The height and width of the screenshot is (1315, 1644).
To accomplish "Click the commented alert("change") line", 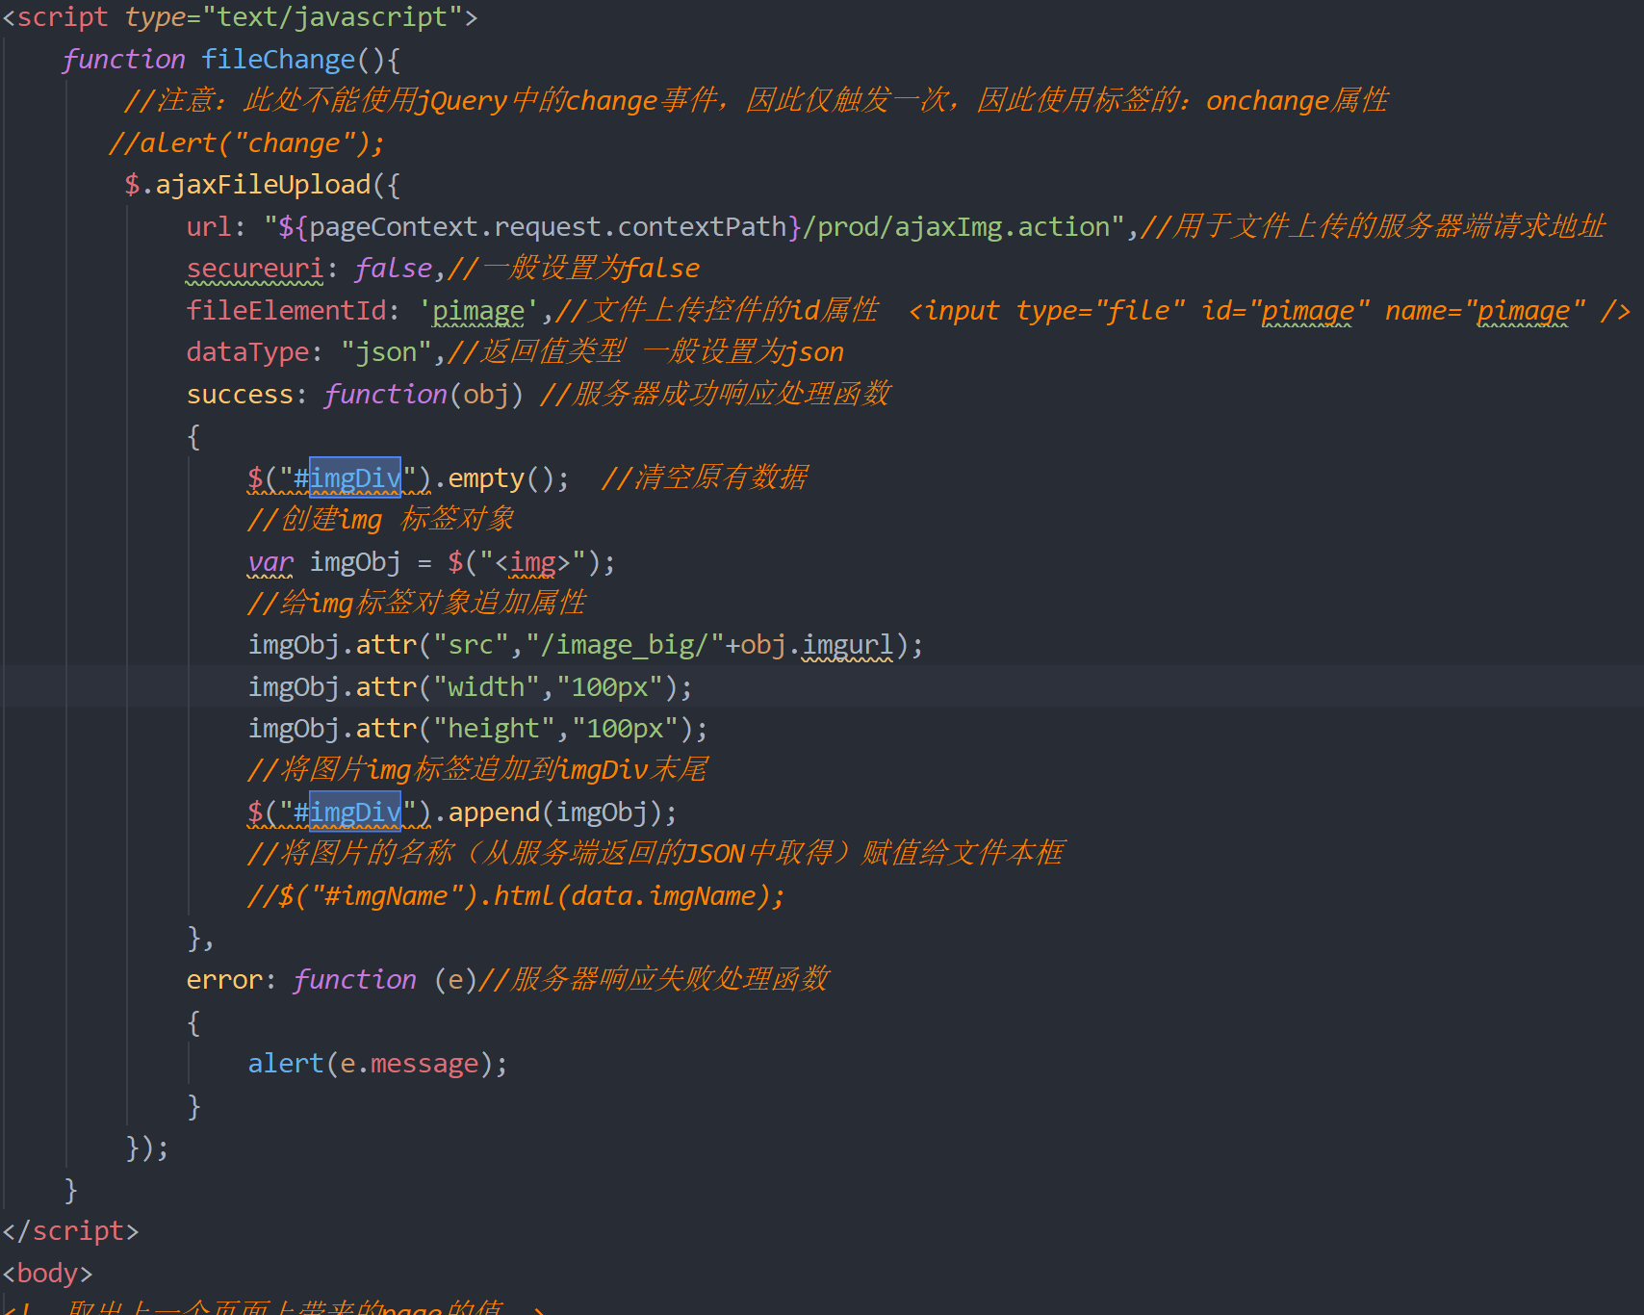I will click(x=246, y=143).
